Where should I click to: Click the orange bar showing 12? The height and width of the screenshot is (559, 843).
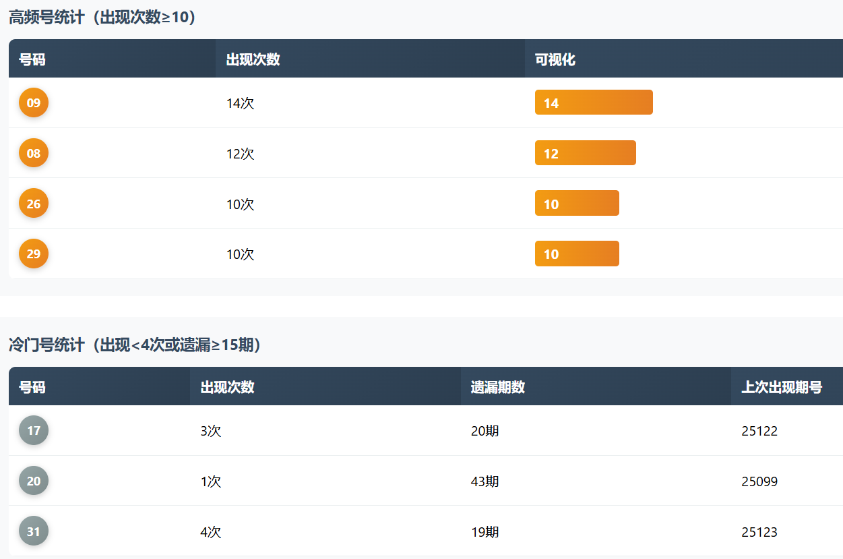585,153
